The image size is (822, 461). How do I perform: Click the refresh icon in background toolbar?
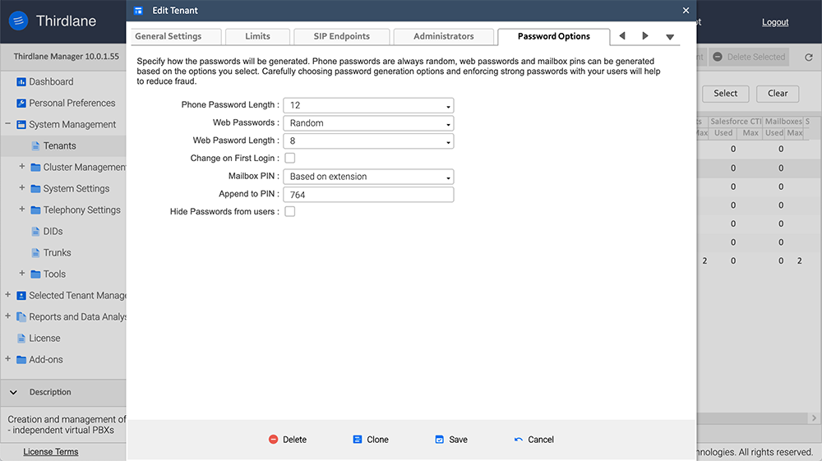[x=809, y=57]
